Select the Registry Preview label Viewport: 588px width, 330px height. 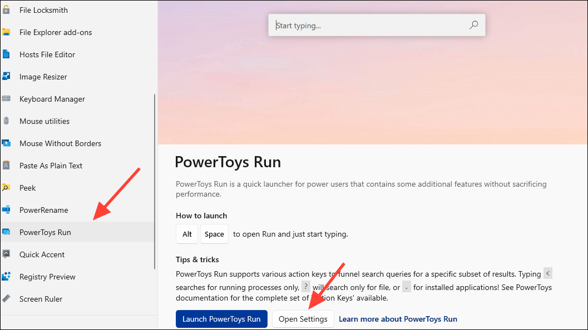click(x=47, y=277)
